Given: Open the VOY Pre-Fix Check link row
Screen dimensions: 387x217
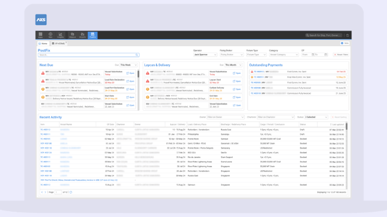Looking at the screenshot, I should coord(79,180).
